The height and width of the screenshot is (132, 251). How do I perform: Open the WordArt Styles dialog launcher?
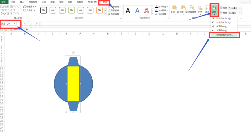point(168,19)
